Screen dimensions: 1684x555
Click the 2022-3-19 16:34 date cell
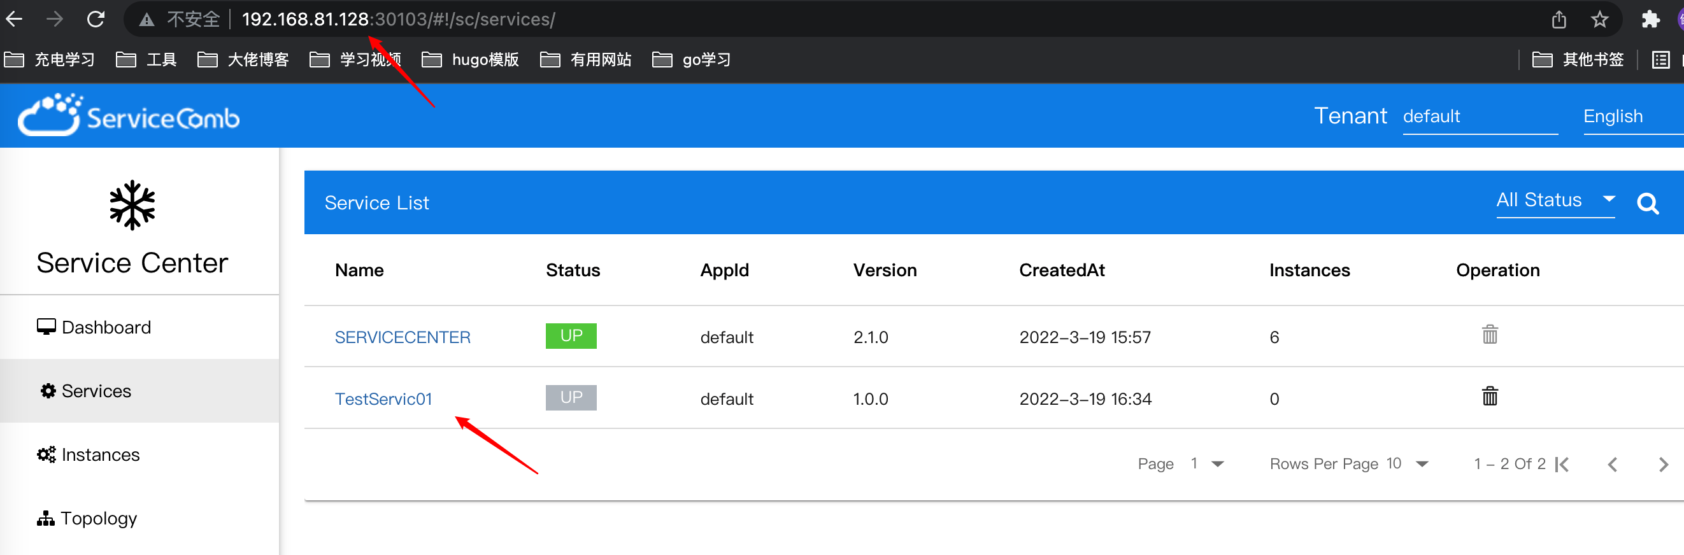click(1085, 399)
